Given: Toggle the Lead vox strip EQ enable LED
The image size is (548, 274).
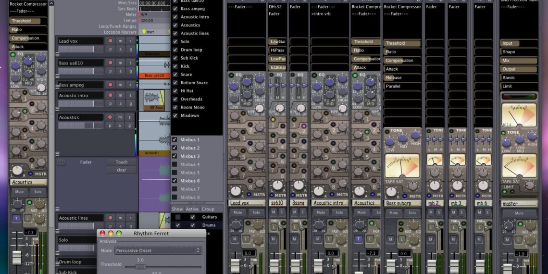Looking at the screenshot, I should [231, 75].
